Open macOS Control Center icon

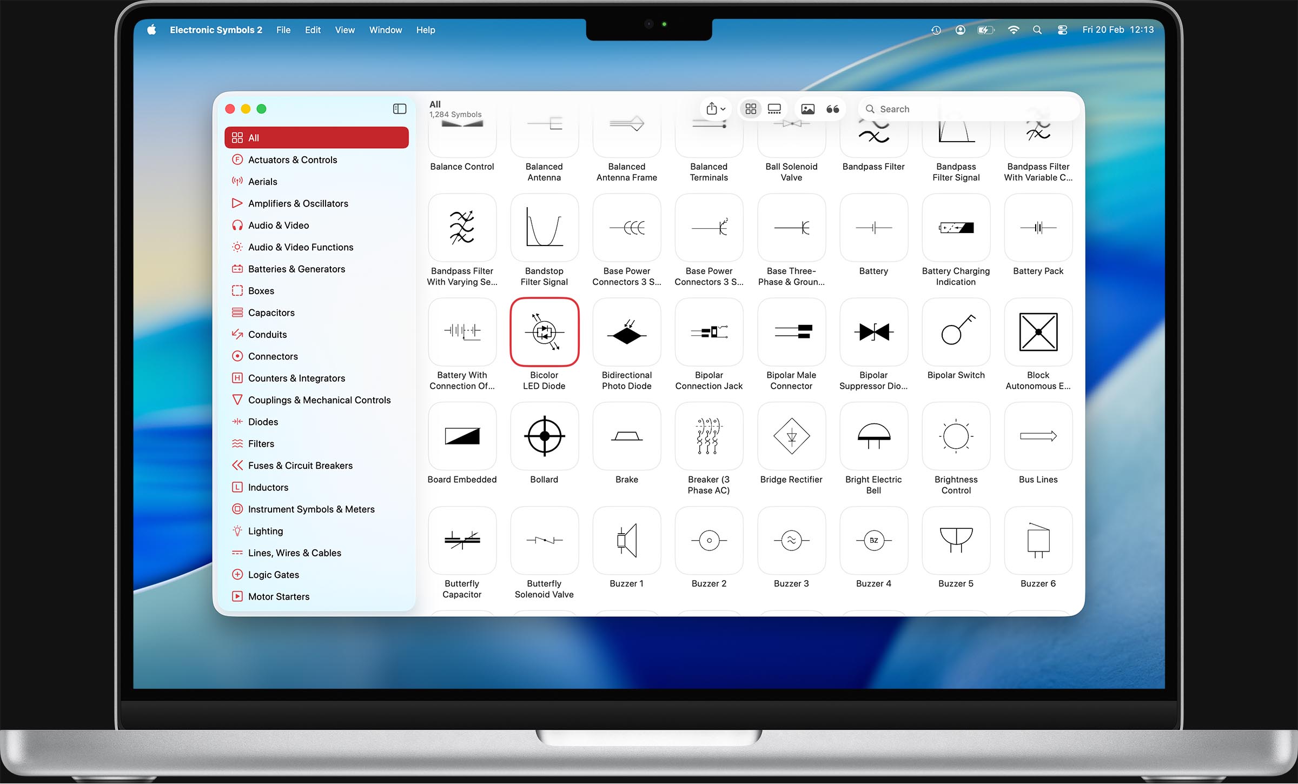point(1062,30)
